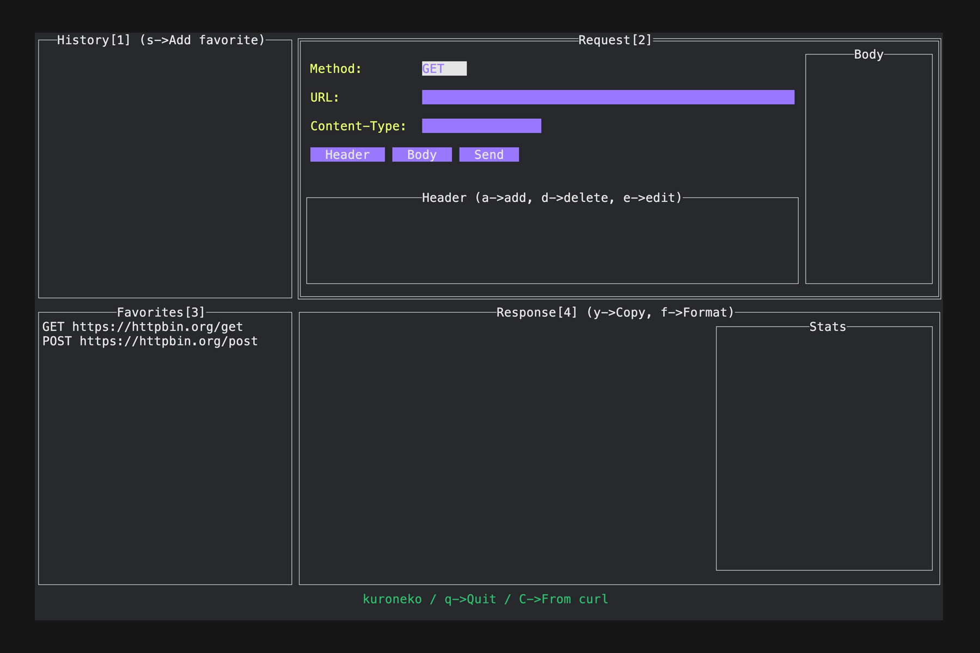Screen dimensions: 980x653
Task: Select the POST https://httpbin.org/post favorite
Action: 150,341
